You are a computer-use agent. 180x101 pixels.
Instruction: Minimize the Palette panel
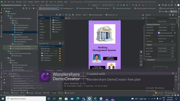coord(63,15)
